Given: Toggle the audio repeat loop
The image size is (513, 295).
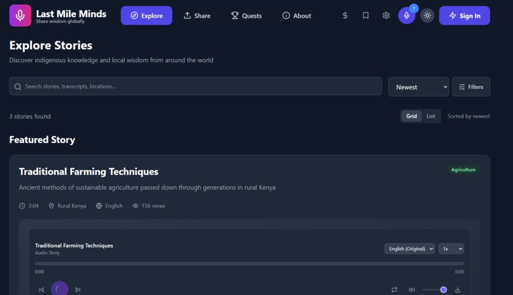Looking at the screenshot, I should pos(394,289).
